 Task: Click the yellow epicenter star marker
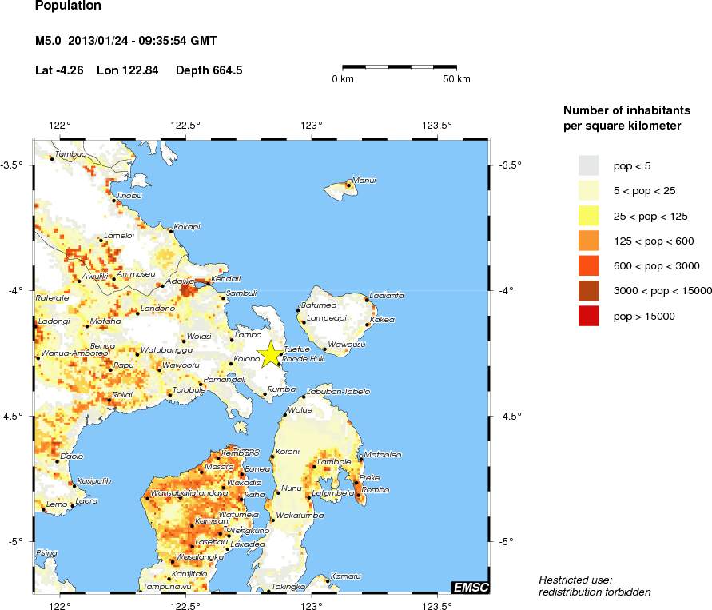[270, 353]
